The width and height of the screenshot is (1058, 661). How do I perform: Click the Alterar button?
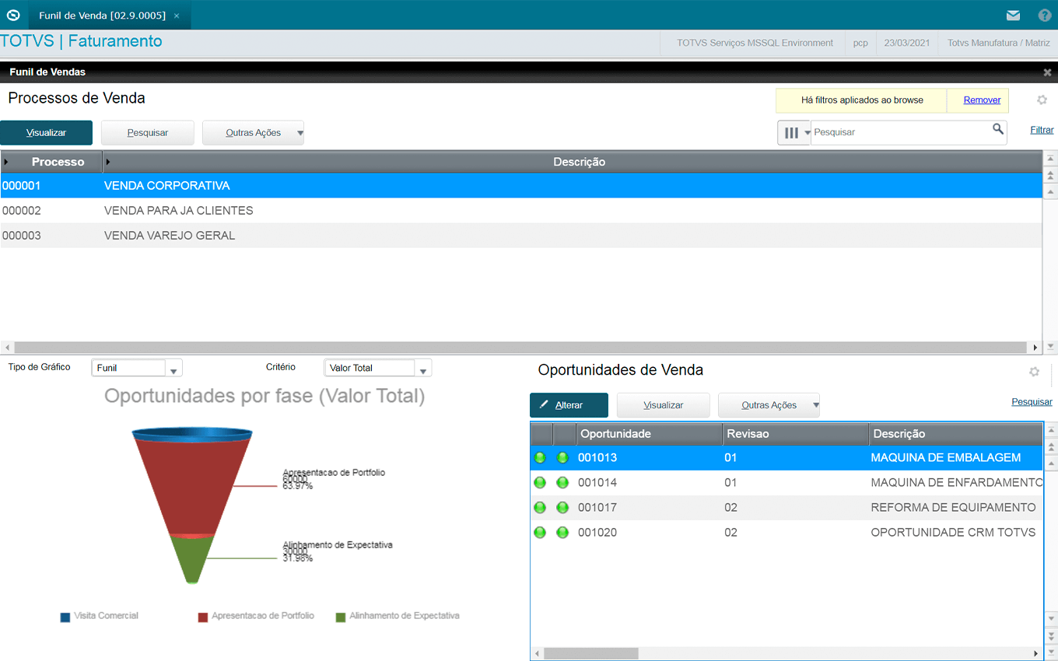pyautogui.click(x=569, y=405)
